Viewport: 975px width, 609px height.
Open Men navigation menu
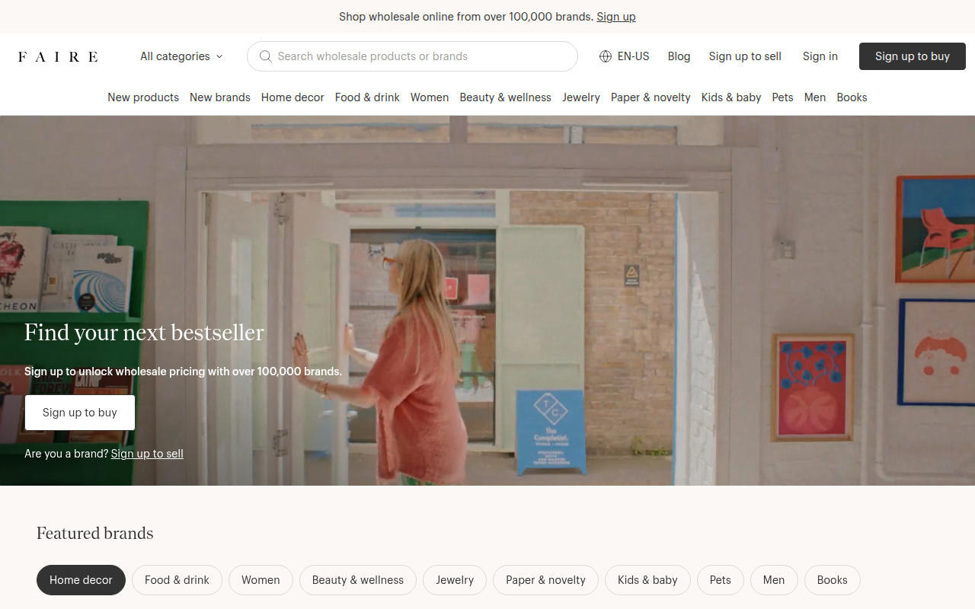point(815,97)
